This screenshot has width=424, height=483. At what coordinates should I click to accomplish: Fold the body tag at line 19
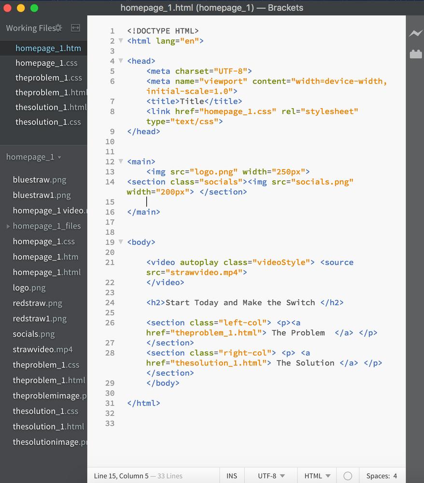coord(121,242)
